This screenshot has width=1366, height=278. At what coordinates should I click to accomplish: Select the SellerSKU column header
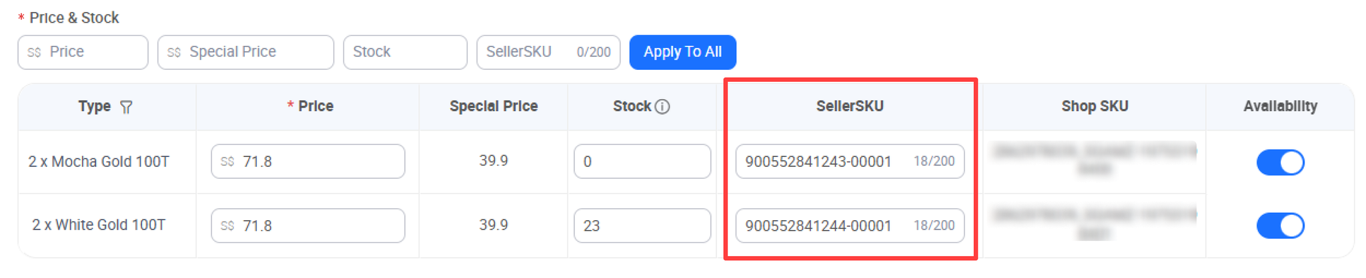point(850,106)
